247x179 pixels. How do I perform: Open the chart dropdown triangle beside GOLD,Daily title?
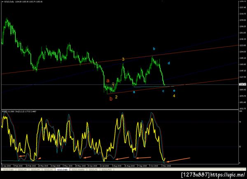coord(2,2)
